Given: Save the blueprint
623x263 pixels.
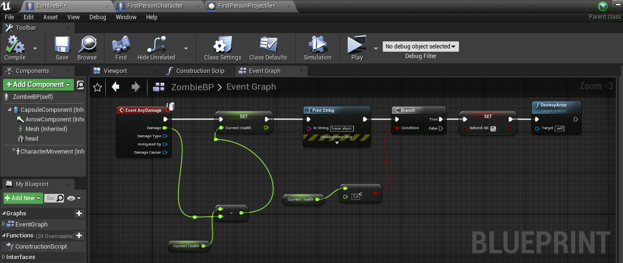Looking at the screenshot, I should (62, 48).
